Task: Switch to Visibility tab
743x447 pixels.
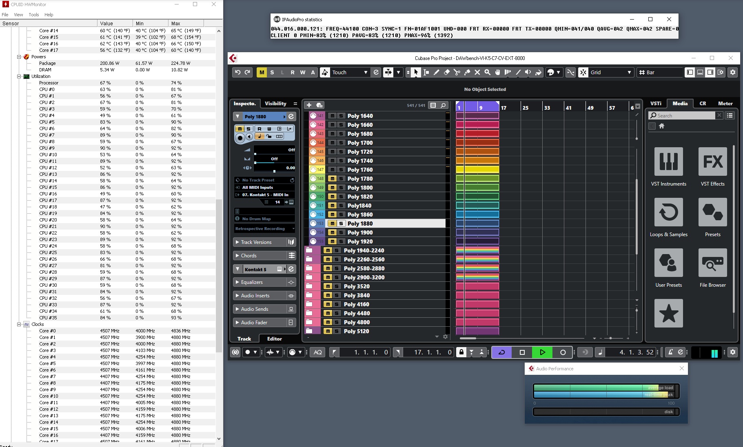Action: pos(275,104)
